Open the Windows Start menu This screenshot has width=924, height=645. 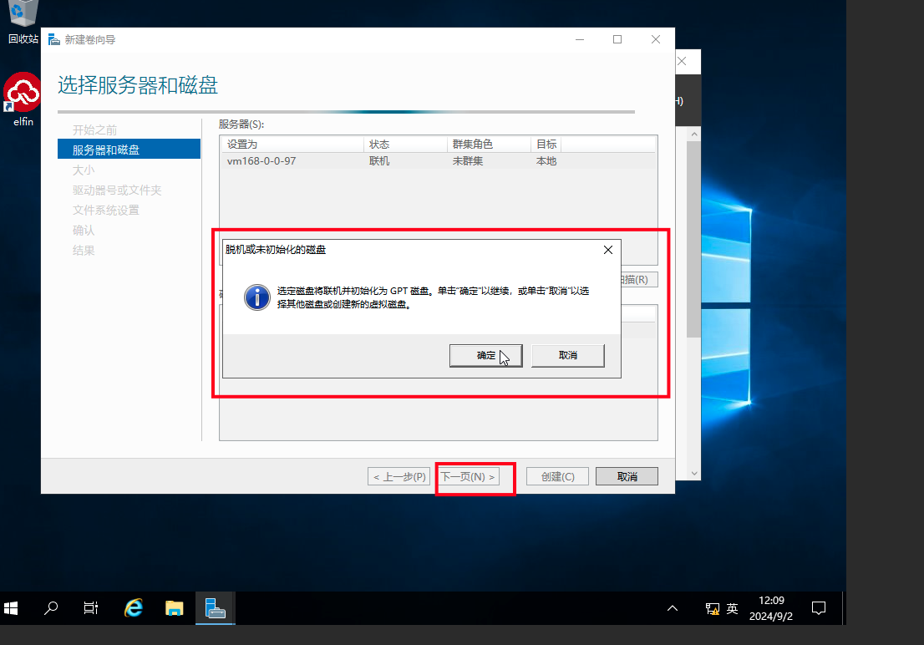11,608
